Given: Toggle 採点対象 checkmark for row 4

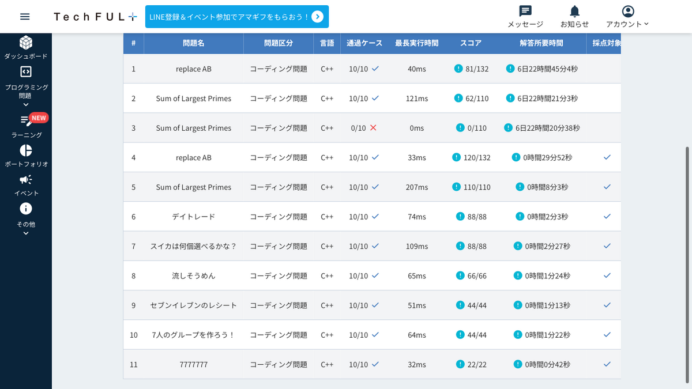Looking at the screenshot, I should (x=607, y=157).
